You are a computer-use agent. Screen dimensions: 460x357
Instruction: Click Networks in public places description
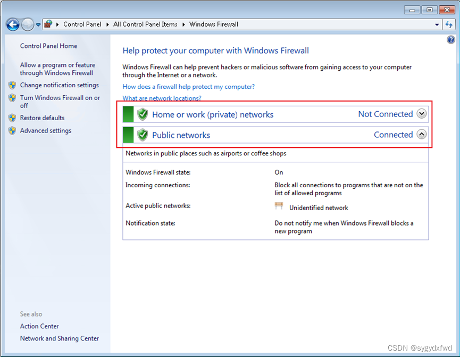206,153
